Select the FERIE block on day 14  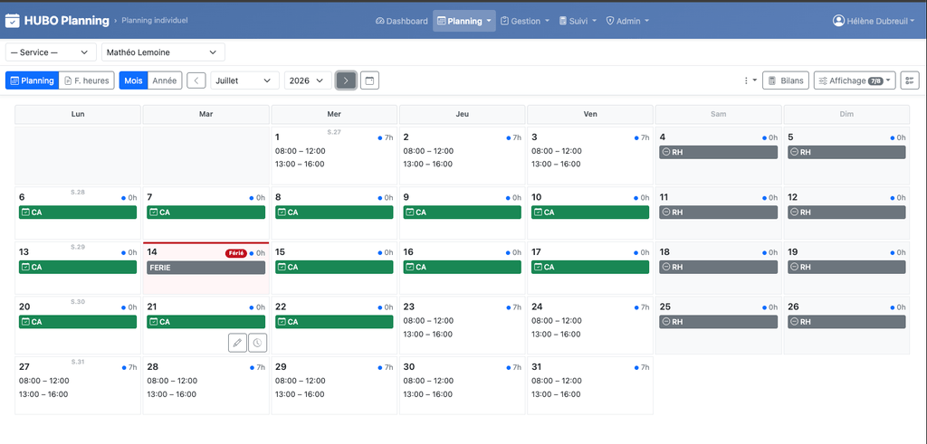click(205, 268)
